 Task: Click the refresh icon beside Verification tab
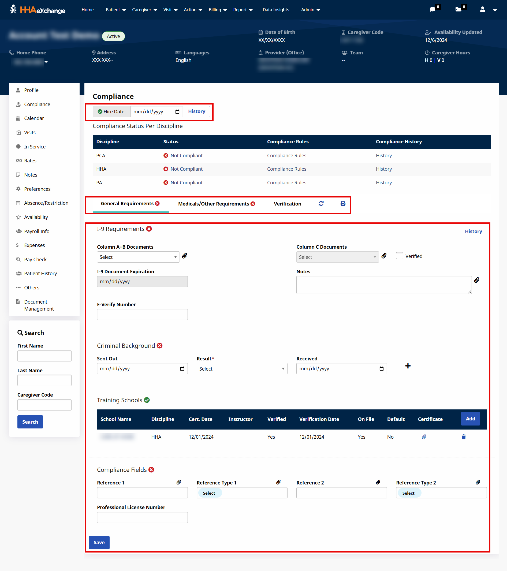321,203
